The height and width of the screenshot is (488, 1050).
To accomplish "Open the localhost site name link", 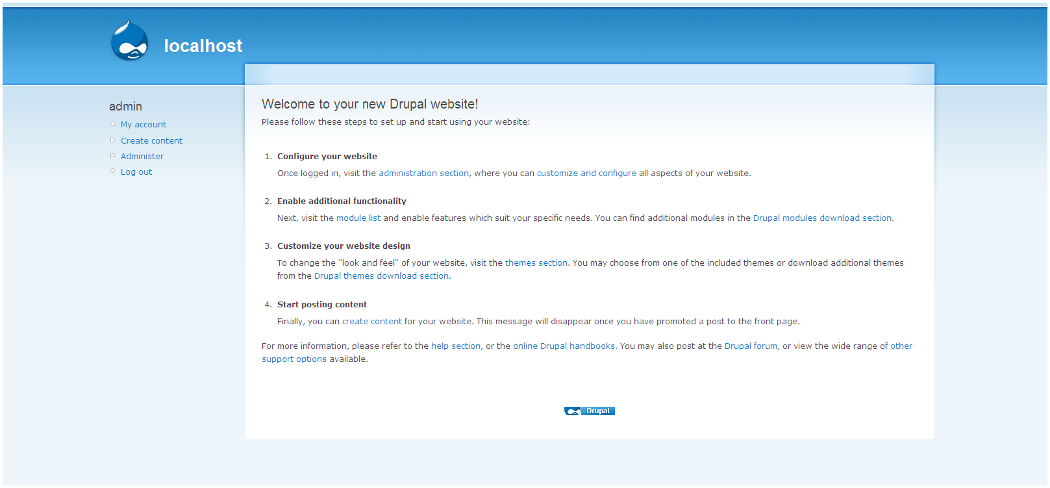I will [x=203, y=45].
